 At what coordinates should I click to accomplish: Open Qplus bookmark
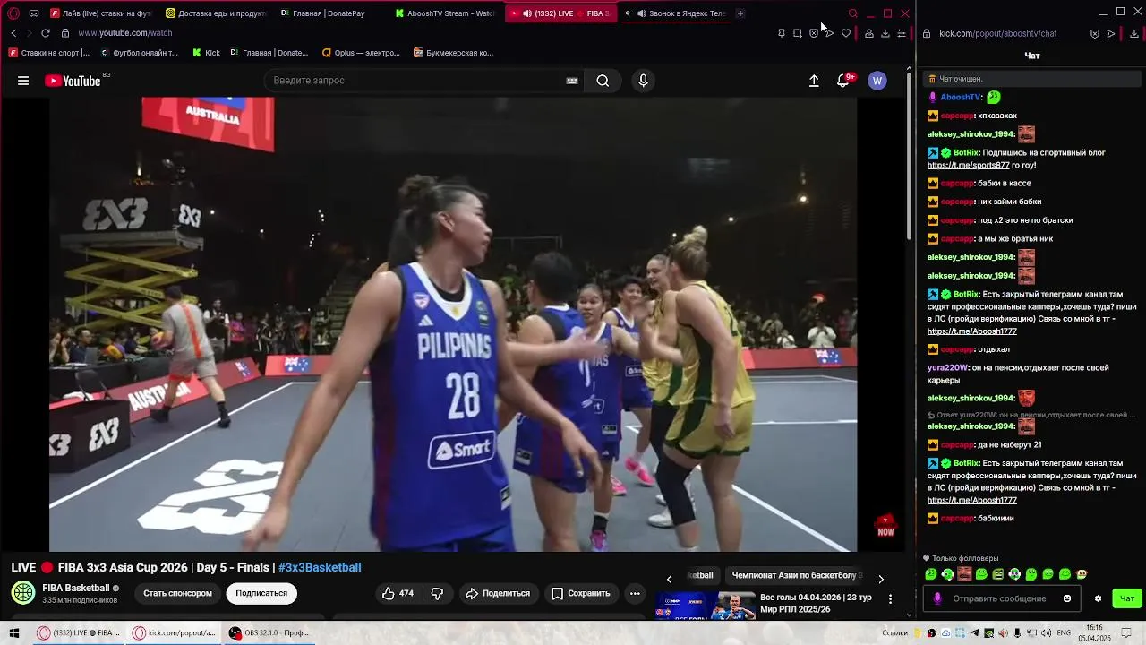click(362, 53)
